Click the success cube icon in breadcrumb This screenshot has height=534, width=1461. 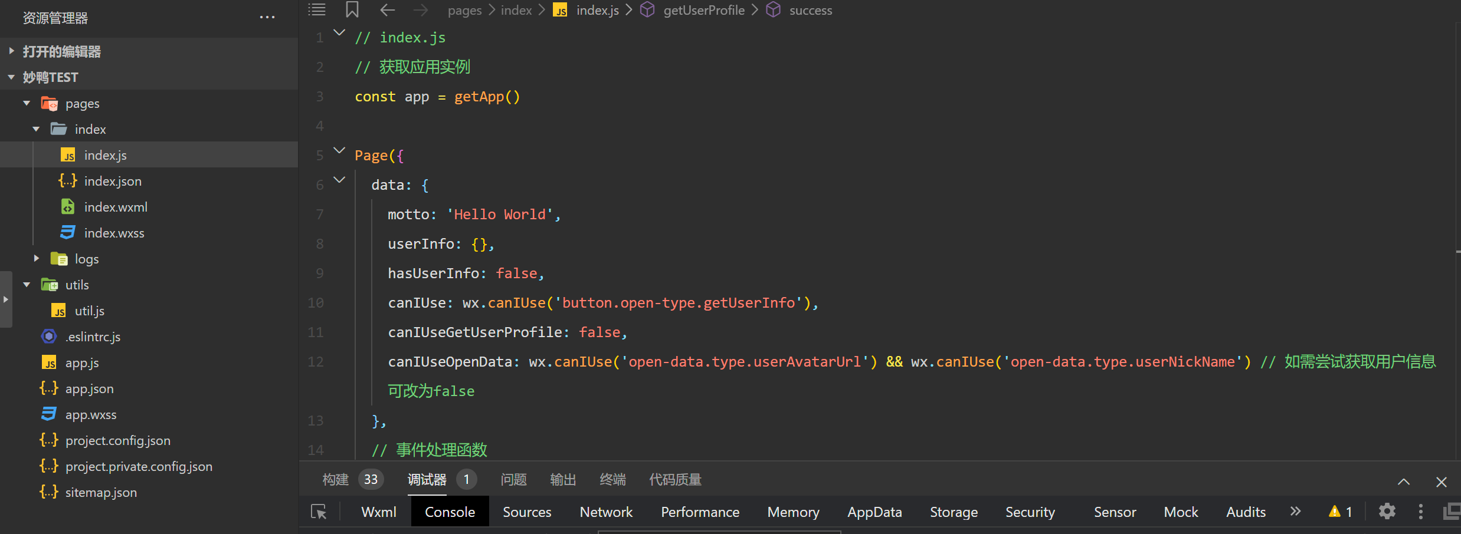[x=774, y=10]
